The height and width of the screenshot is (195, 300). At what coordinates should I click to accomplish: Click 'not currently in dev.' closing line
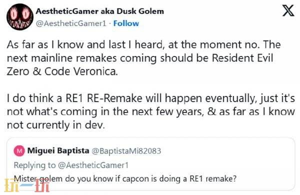pos(56,125)
